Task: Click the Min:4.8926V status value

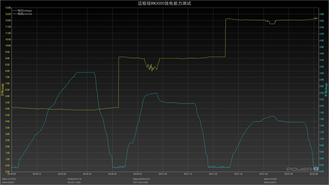Action: click(x=8, y=182)
